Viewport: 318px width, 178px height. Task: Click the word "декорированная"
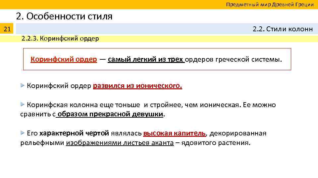pyautogui.click(x=238, y=133)
